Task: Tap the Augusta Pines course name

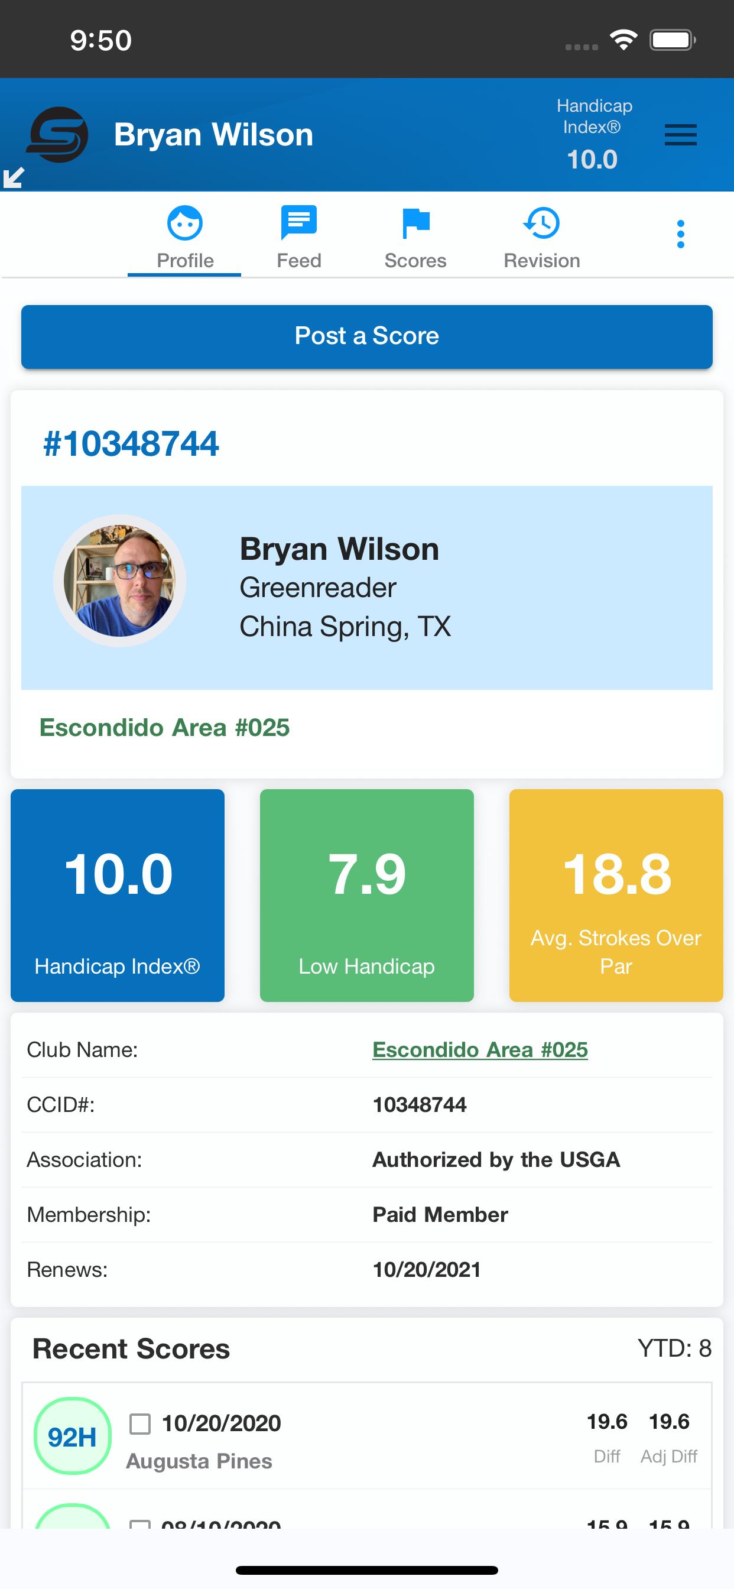Action: (199, 1461)
